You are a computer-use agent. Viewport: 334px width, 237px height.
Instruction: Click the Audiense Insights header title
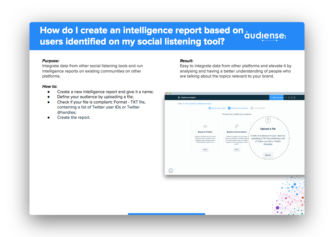point(188,98)
